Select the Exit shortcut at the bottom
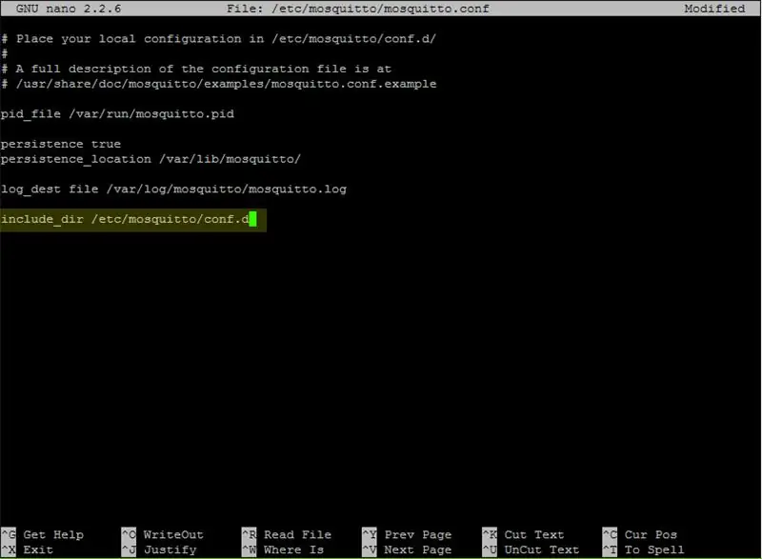The width and height of the screenshot is (762, 559). [x=28, y=549]
